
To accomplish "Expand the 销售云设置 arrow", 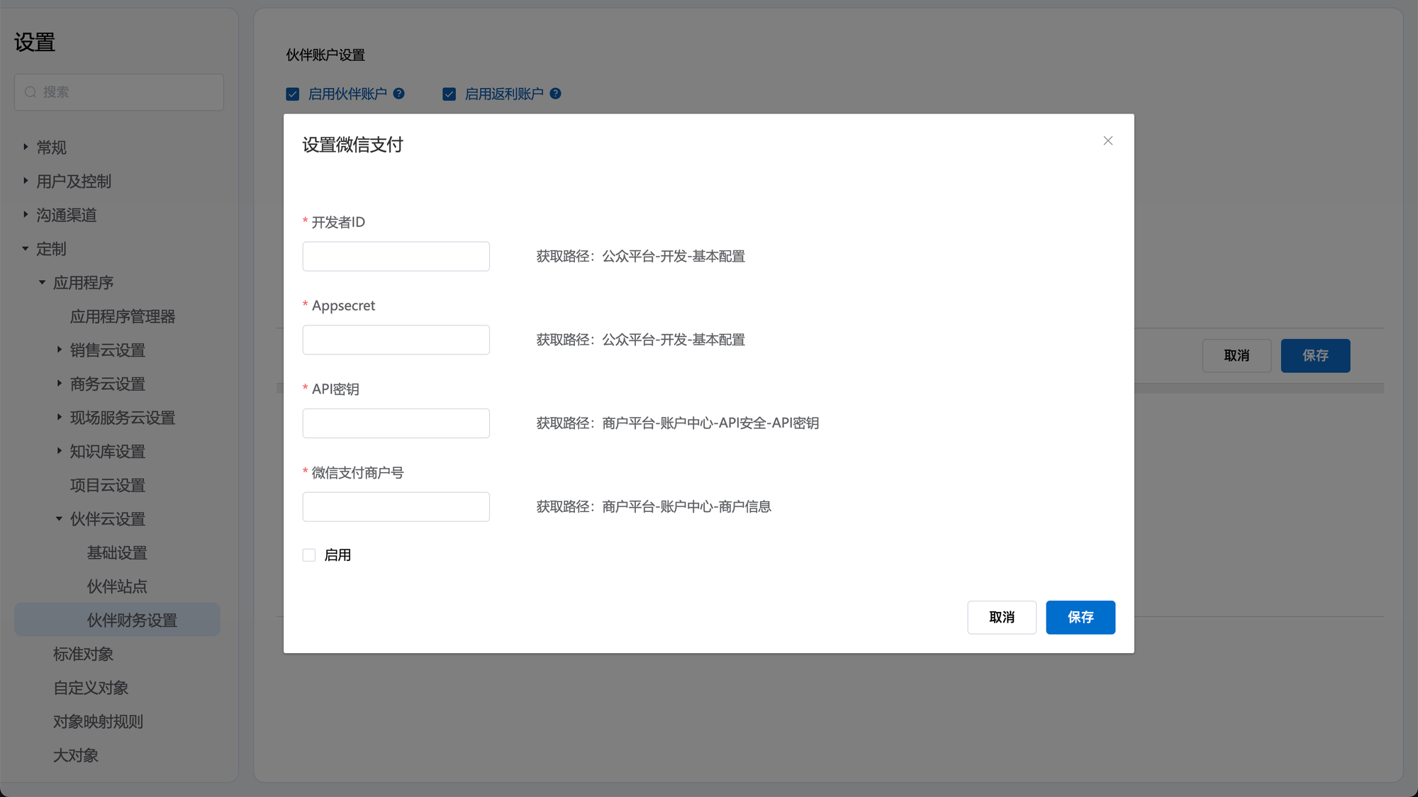I will tap(59, 350).
